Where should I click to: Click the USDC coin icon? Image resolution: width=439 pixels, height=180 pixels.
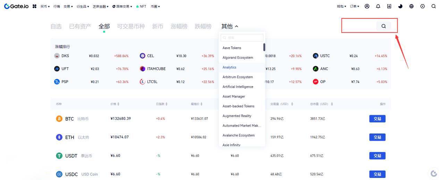click(x=59, y=174)
